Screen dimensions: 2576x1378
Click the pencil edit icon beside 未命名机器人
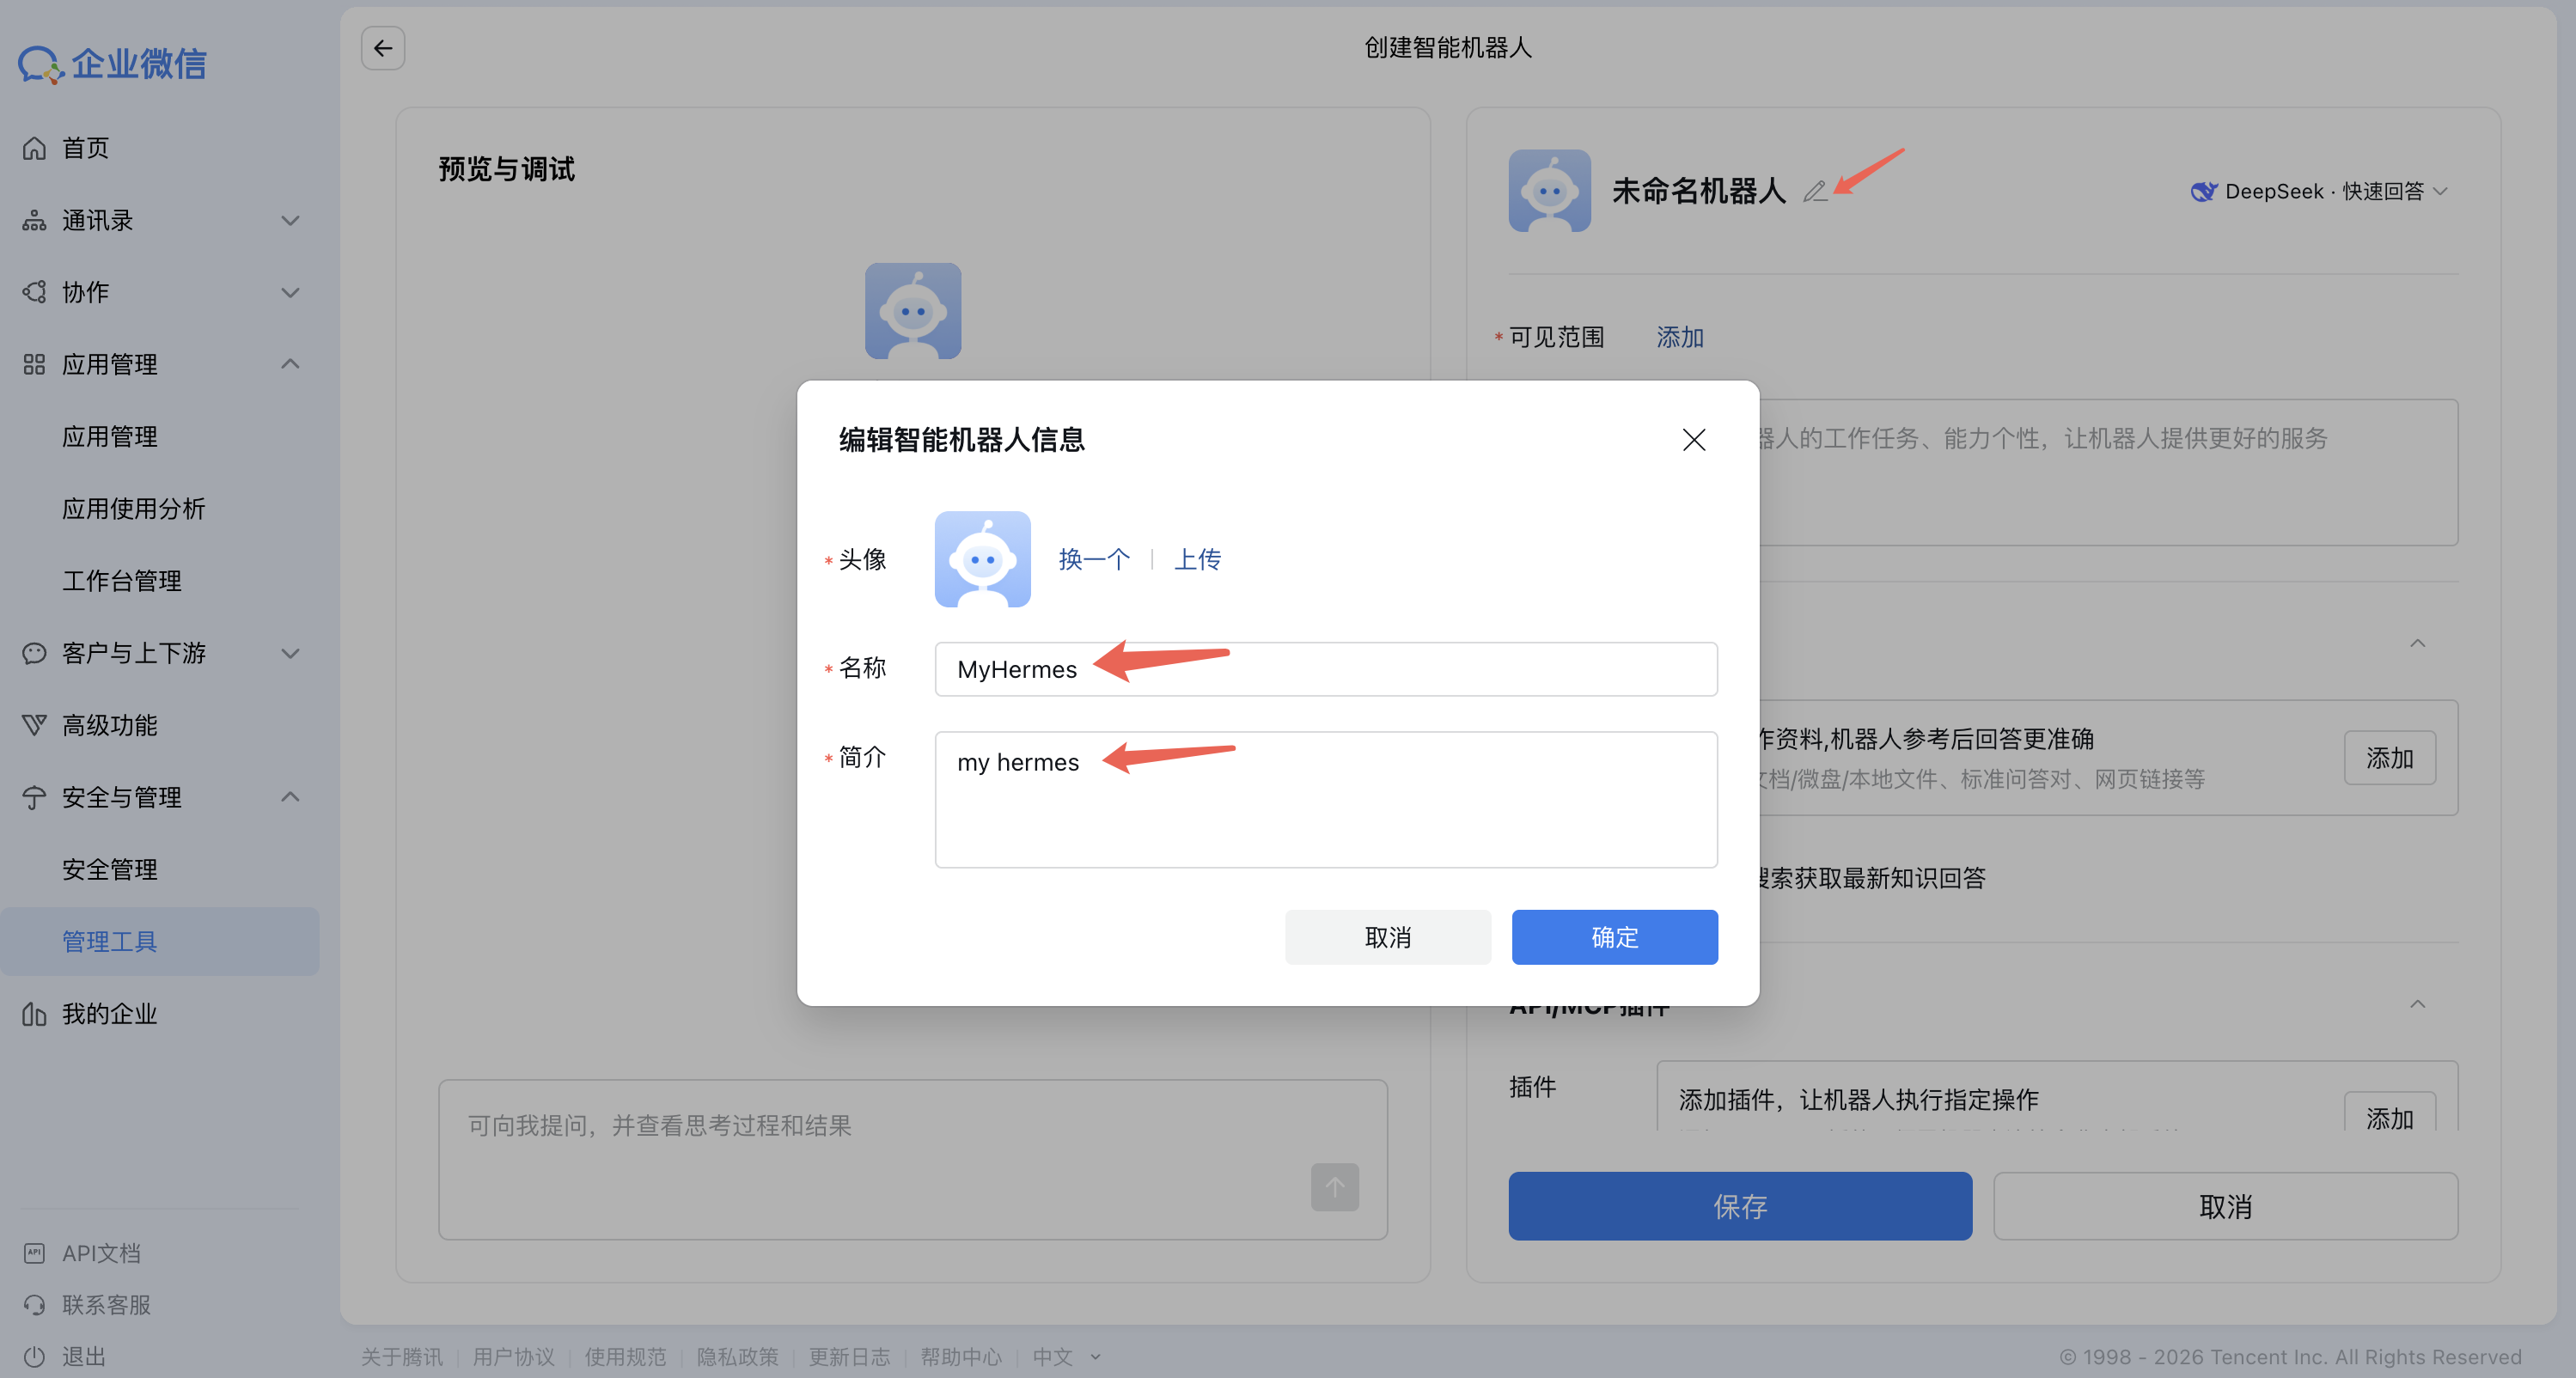(1815, 191)
